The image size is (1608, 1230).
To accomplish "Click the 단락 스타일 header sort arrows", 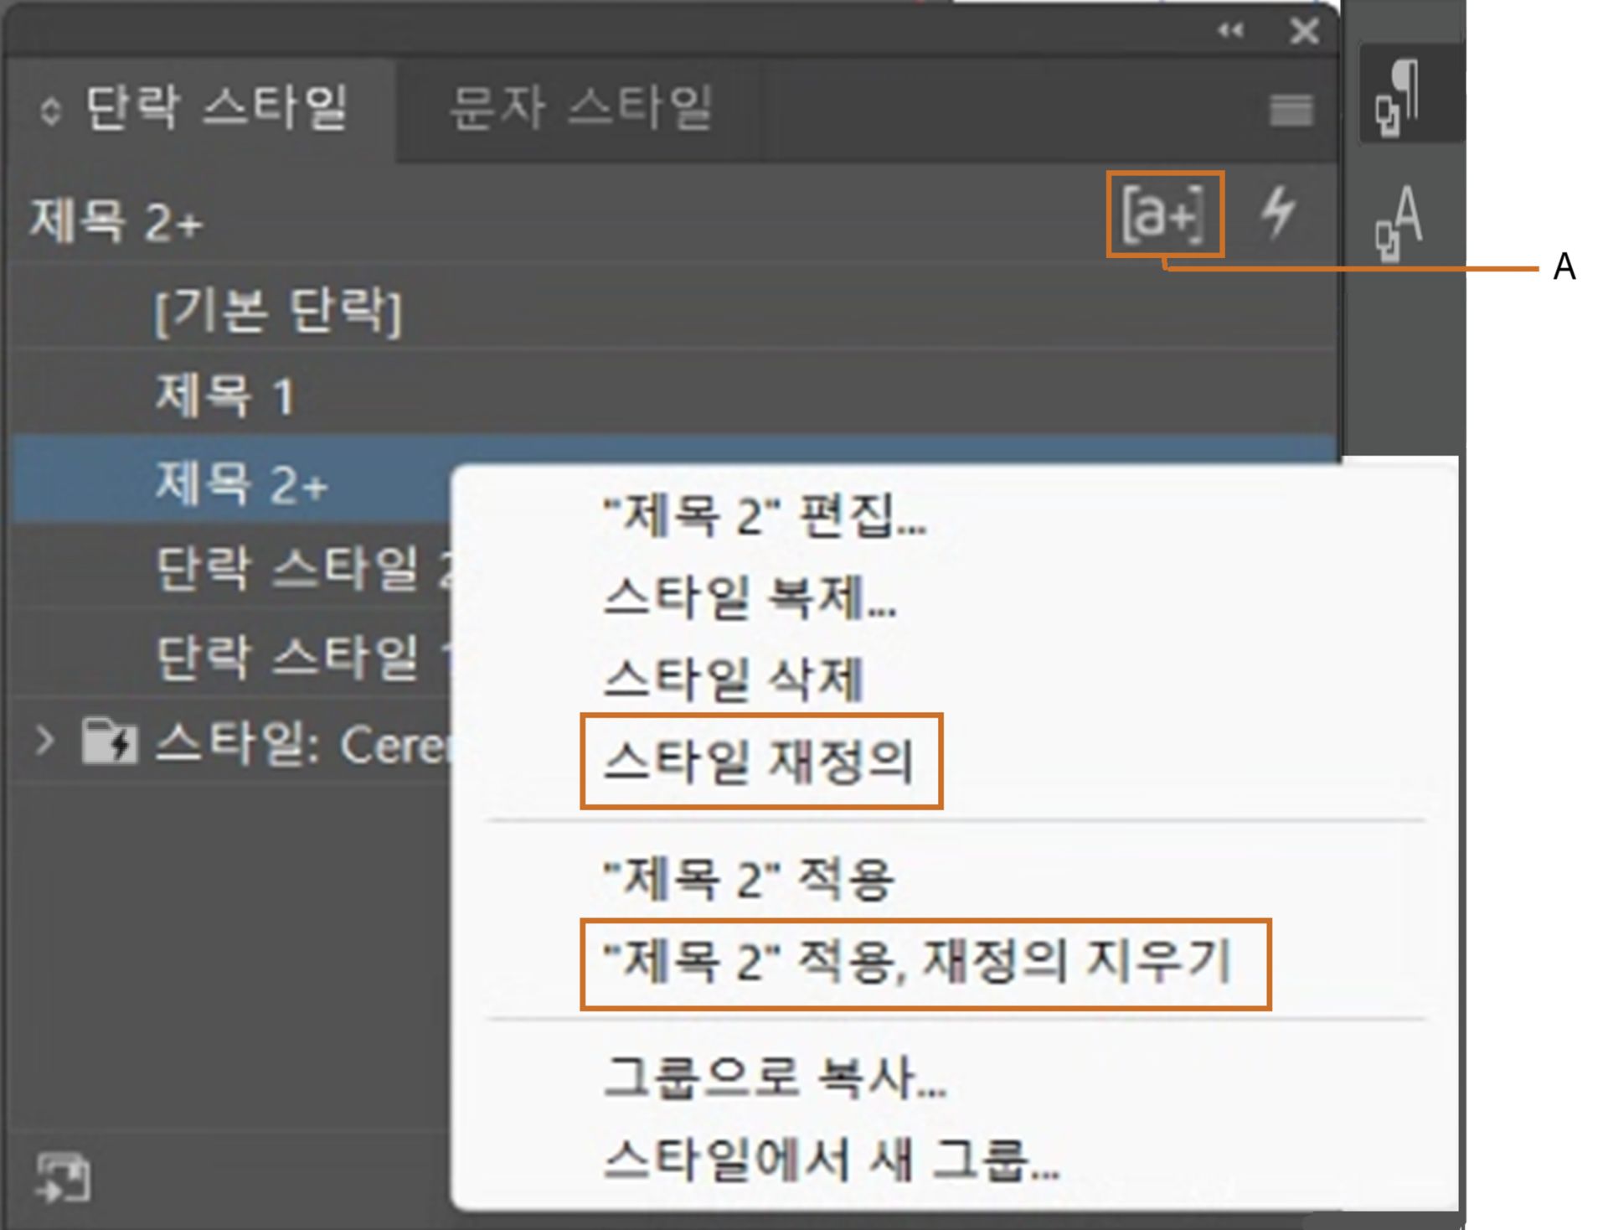I will pyautogui.click(x=50, y=105).
